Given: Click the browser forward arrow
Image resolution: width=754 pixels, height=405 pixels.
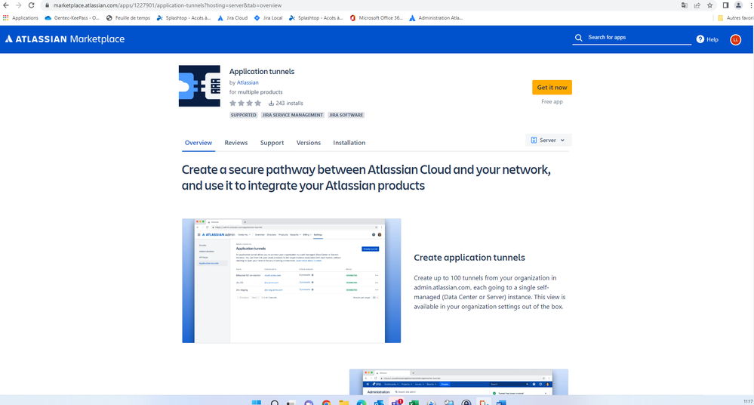Looking at the screenshot, I should 18,5.
